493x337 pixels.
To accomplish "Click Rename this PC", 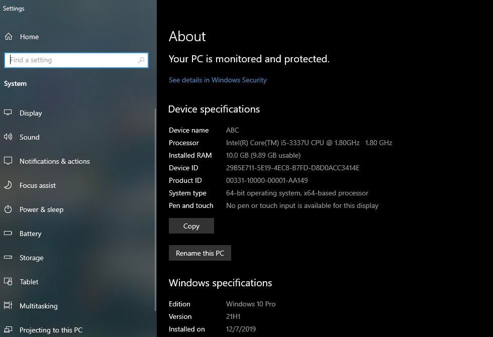I will [x=200, y=253].
